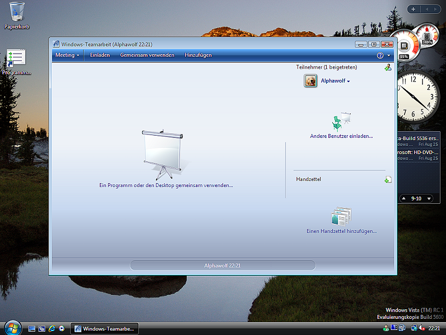Select Gemeinsam verwenden in the menu bar
The height and width of the screenshot is (335, 446).
(147, 55)
